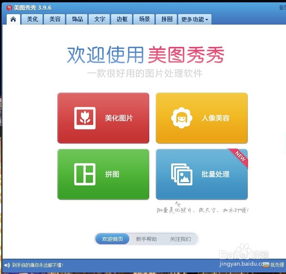Click the 登录 link at top right
This screenshot has width=286, height=274.
click(x=282, y=8)
